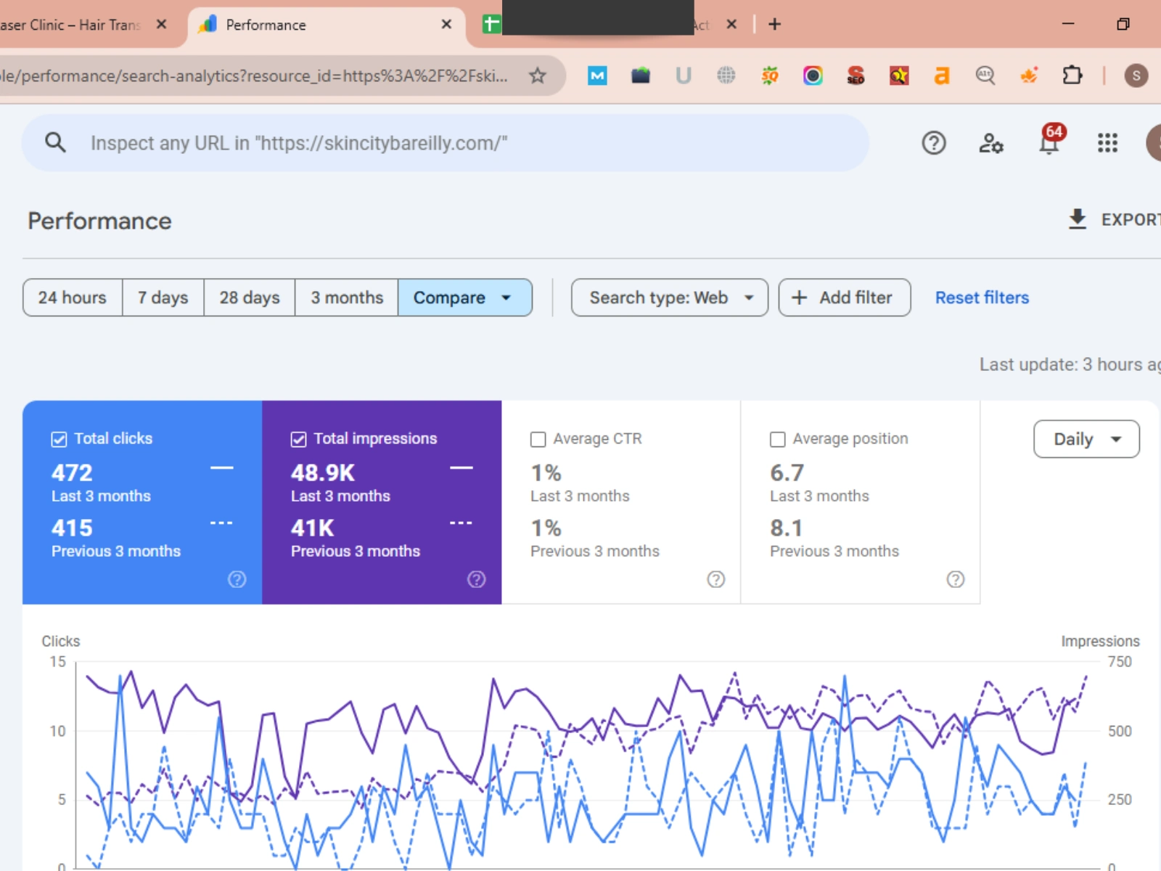Bookmark this page with the star icon
Image resolution: width=1161 pixels, height=871 pixels.
click(x=537, y=75)
